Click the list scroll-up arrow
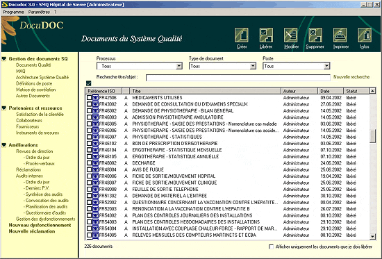Image resolution: width=382 pixels, height=259 pixels. (x=372, y=91)
